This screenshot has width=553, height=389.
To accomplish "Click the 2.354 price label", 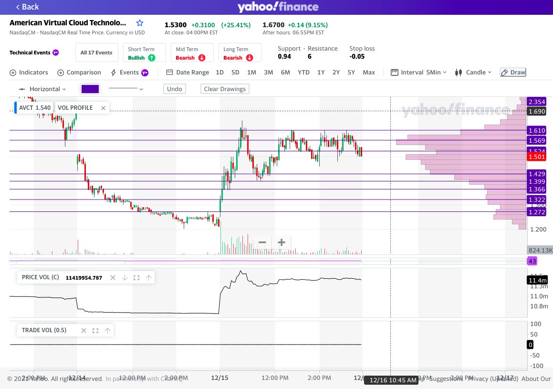I will click(536, 102).
